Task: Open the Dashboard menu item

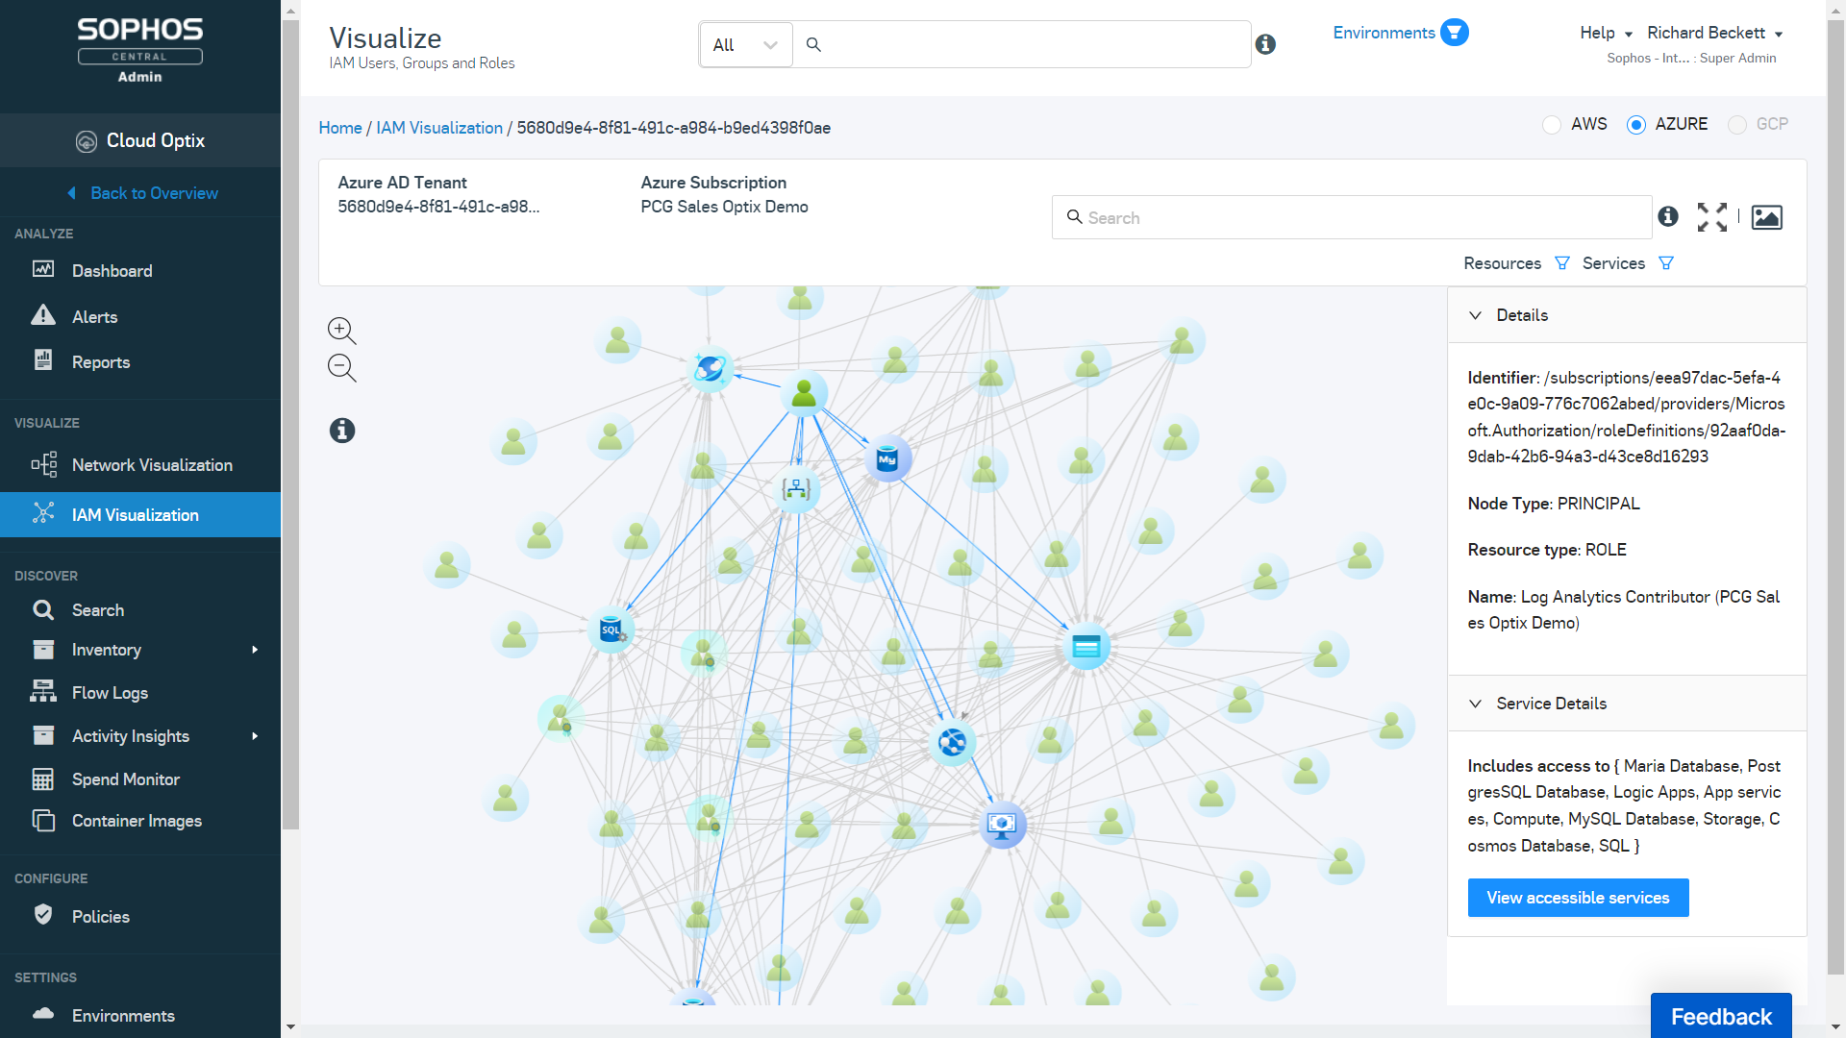Action: [x=112, y=271]
